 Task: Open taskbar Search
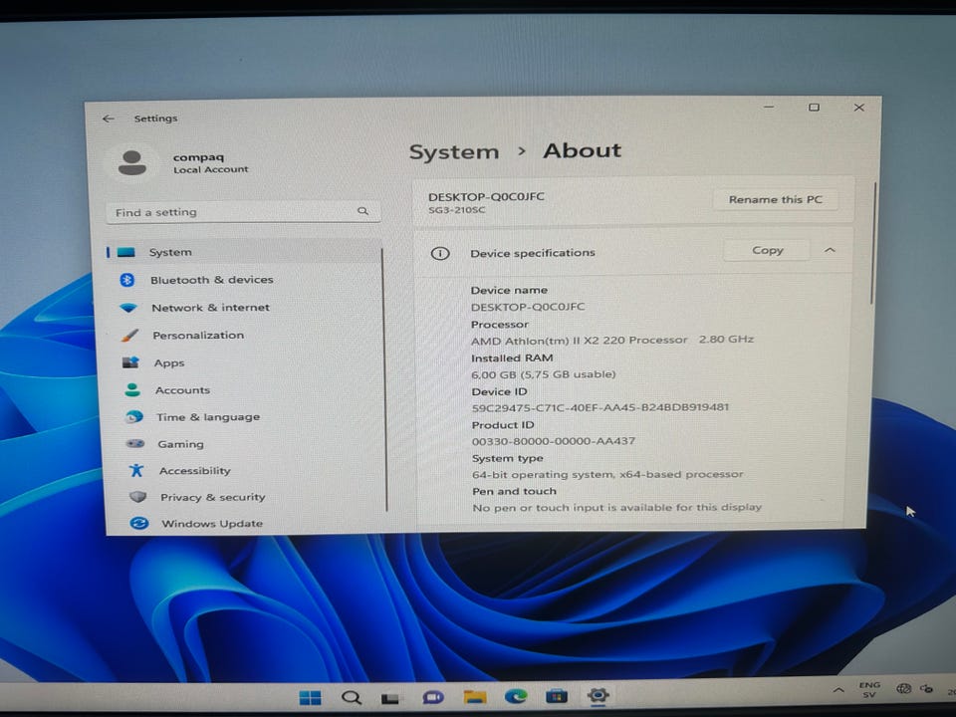(352, 697)
